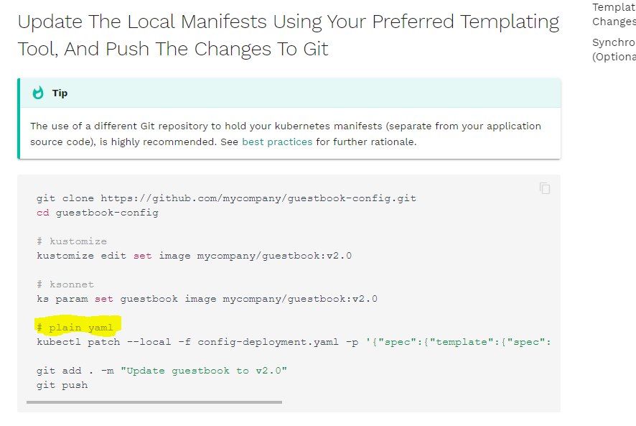Click the '# kustomize' comment
Screen dimensions: 636x426
[72, 241]
